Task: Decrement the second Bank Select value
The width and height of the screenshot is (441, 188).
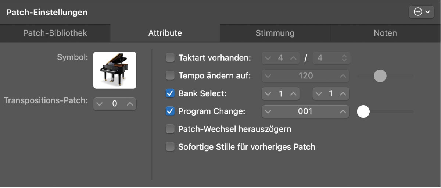Action: pos(319,94)
